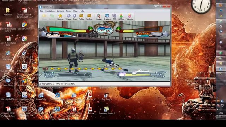Stop the emulation
The image size is (226, 127).
75,17
